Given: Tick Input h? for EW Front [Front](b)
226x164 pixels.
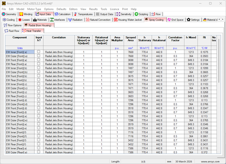Looking at the screenshot, I should (39, 76).
